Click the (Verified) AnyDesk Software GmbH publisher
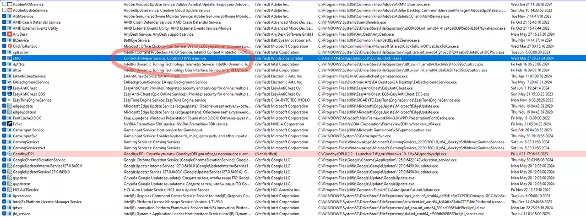The height and width of the screenshot is (217, 586). click(x=284, y=34)
